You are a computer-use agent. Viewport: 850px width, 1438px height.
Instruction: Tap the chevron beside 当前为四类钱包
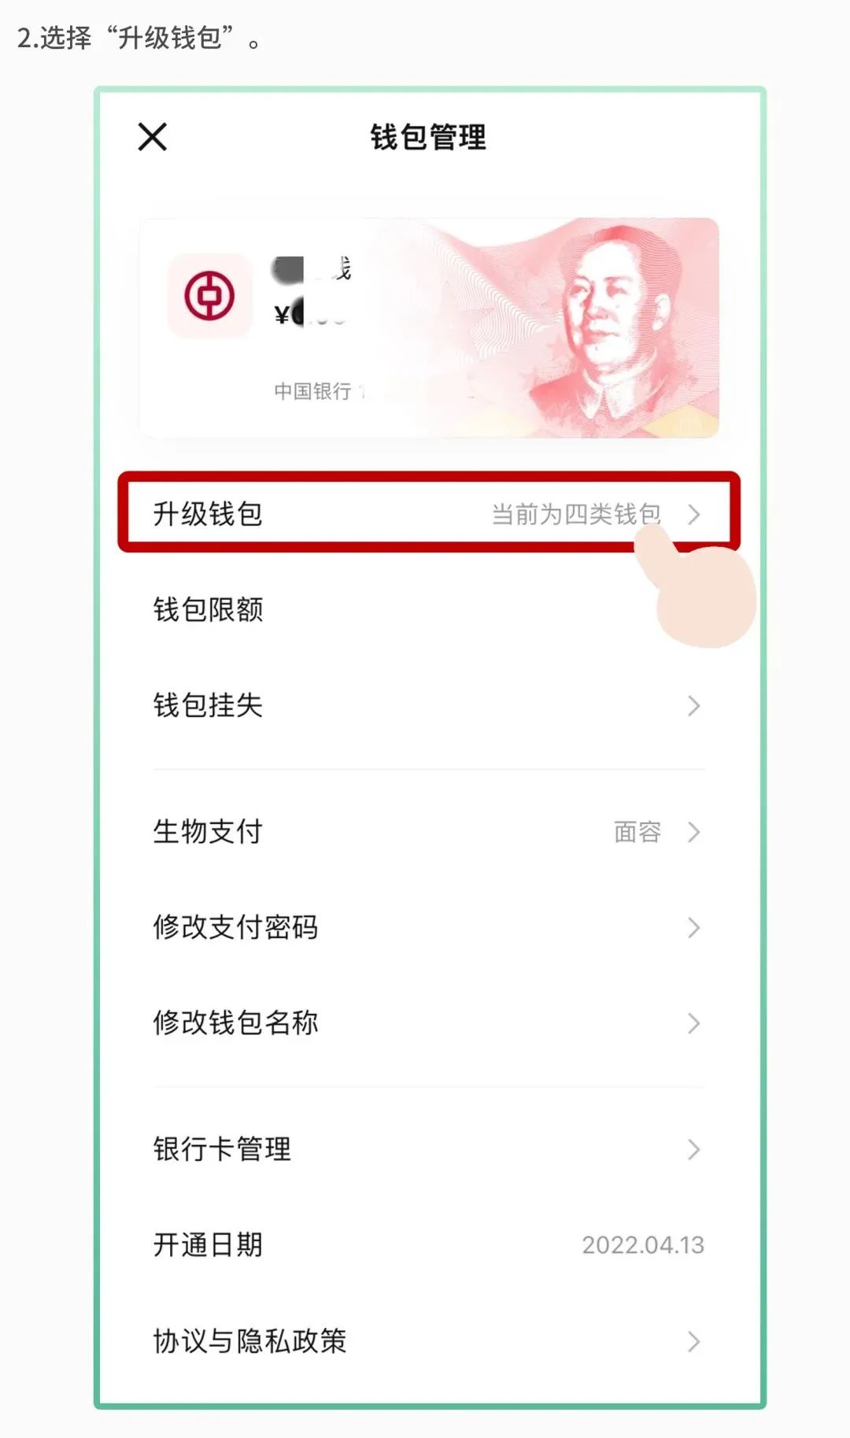[x=693, y=515]
